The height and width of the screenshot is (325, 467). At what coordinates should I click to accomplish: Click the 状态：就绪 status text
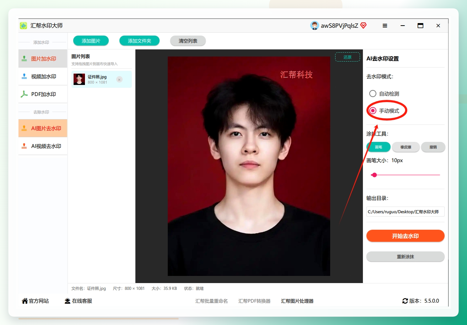click(x=194, y=288)
